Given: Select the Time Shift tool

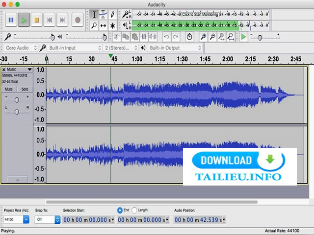Looking at the screenshot, I should point(103,25).
